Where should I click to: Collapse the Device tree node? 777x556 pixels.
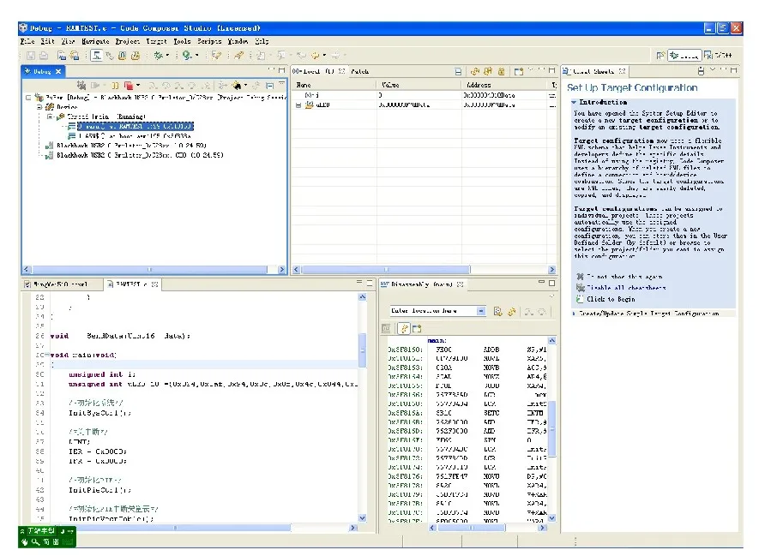(38, 107)
